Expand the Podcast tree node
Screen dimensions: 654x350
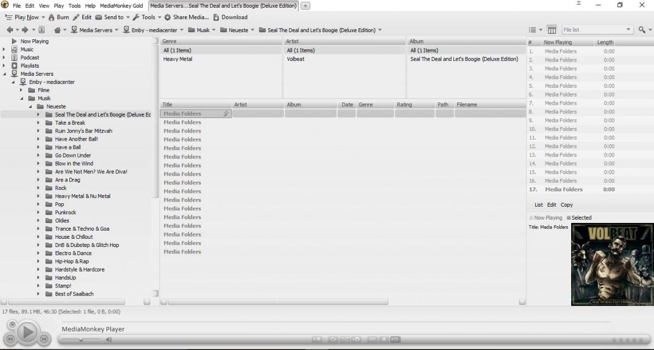(4, 57)
